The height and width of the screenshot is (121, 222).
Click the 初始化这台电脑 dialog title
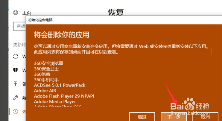(x=40, y=20)
